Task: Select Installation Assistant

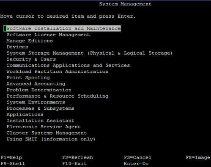Action: 40,121
